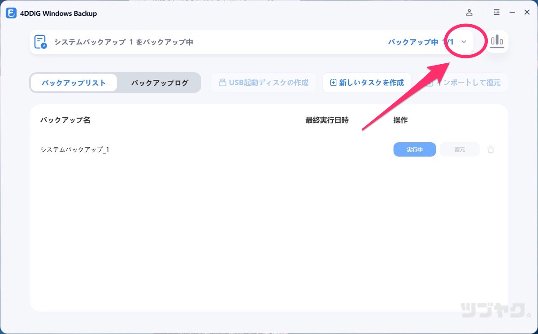538x334 pixels.
Task: Open the user account icon
Action: (x=469, y=12)
